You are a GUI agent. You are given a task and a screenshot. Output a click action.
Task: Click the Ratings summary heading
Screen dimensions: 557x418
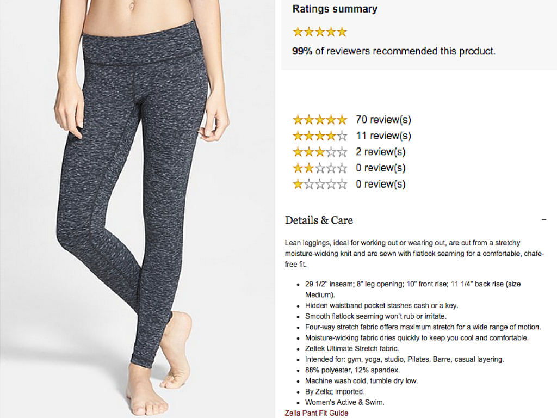click(x=335, y=9)
